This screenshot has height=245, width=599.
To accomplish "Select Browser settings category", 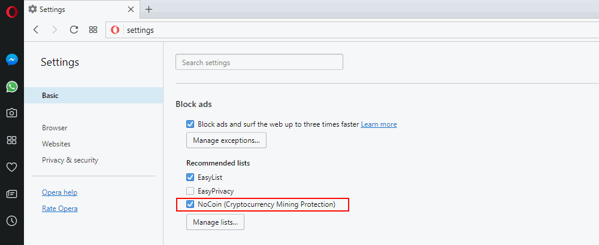I will click(x=55, y=128).
